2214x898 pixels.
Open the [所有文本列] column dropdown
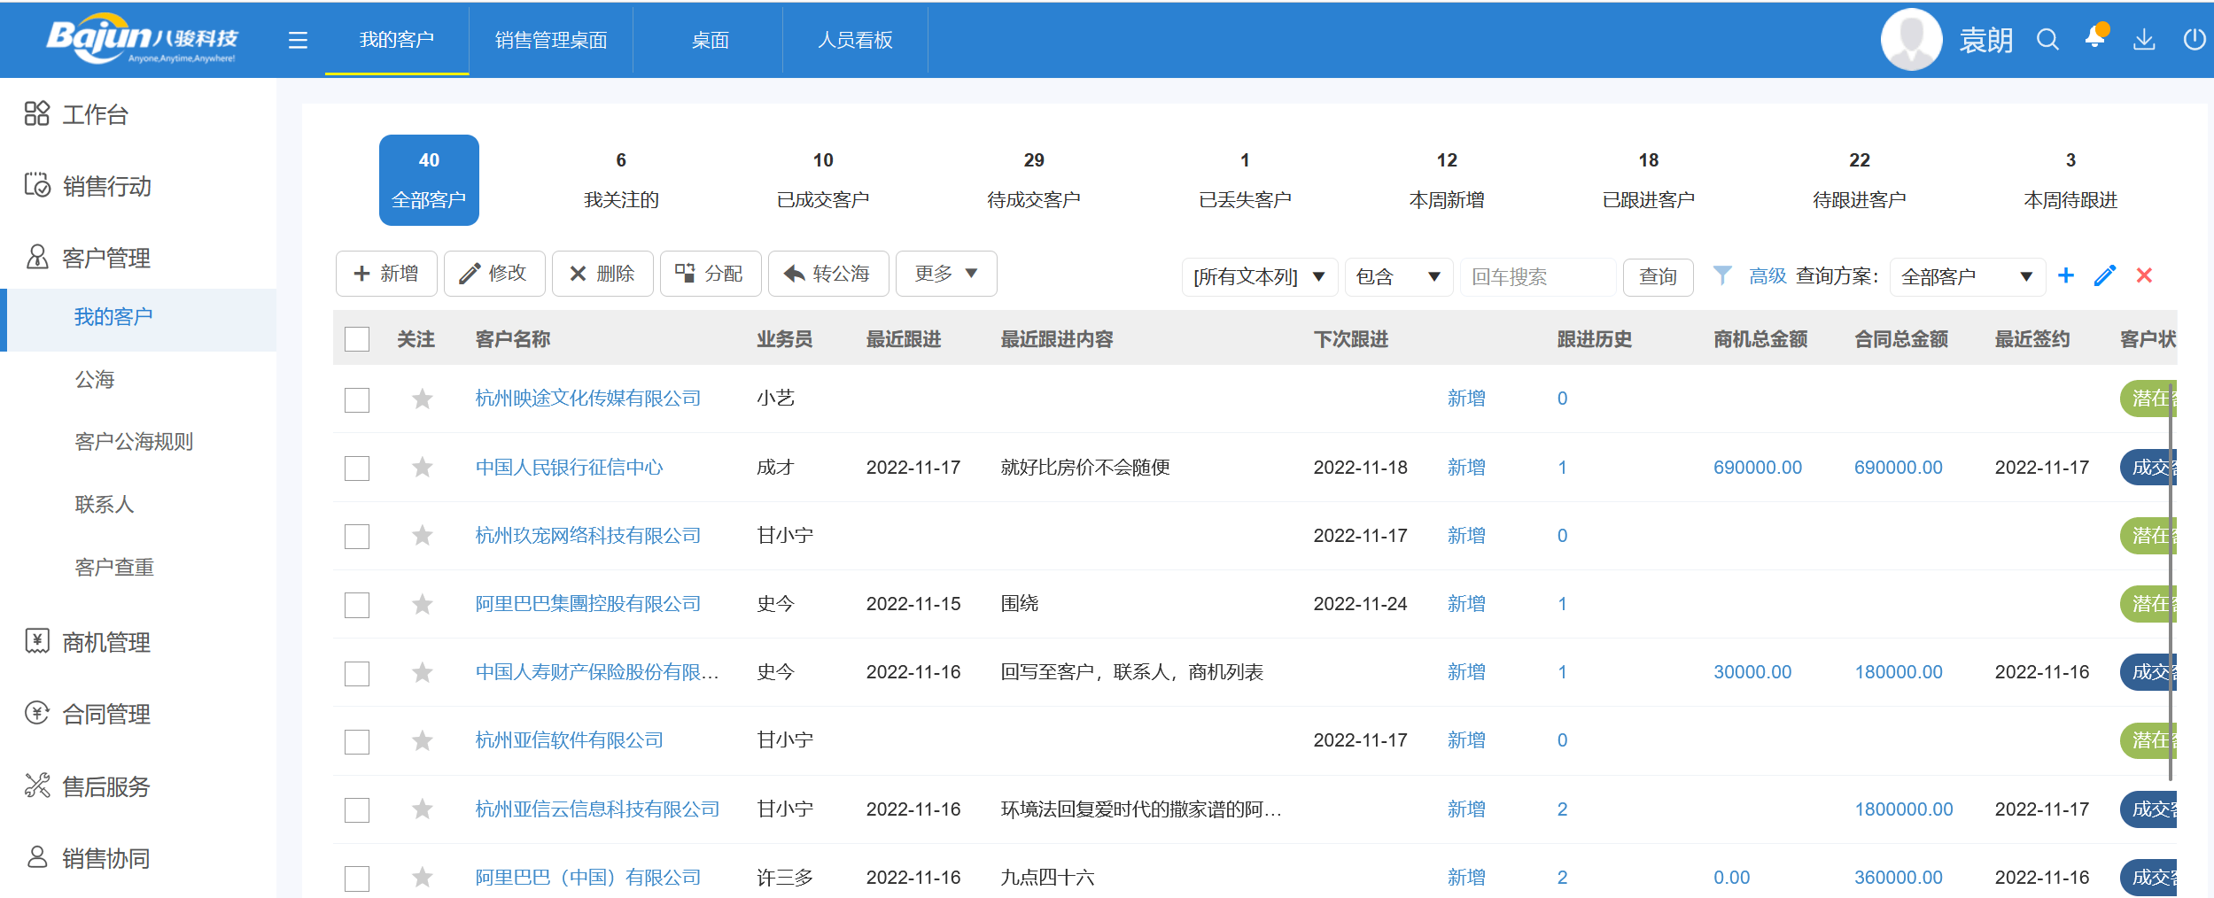point(1259,275)
